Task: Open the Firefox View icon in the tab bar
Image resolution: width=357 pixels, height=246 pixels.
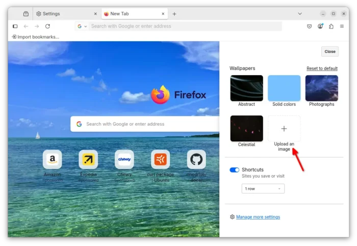Action: [x=26, y=14]
